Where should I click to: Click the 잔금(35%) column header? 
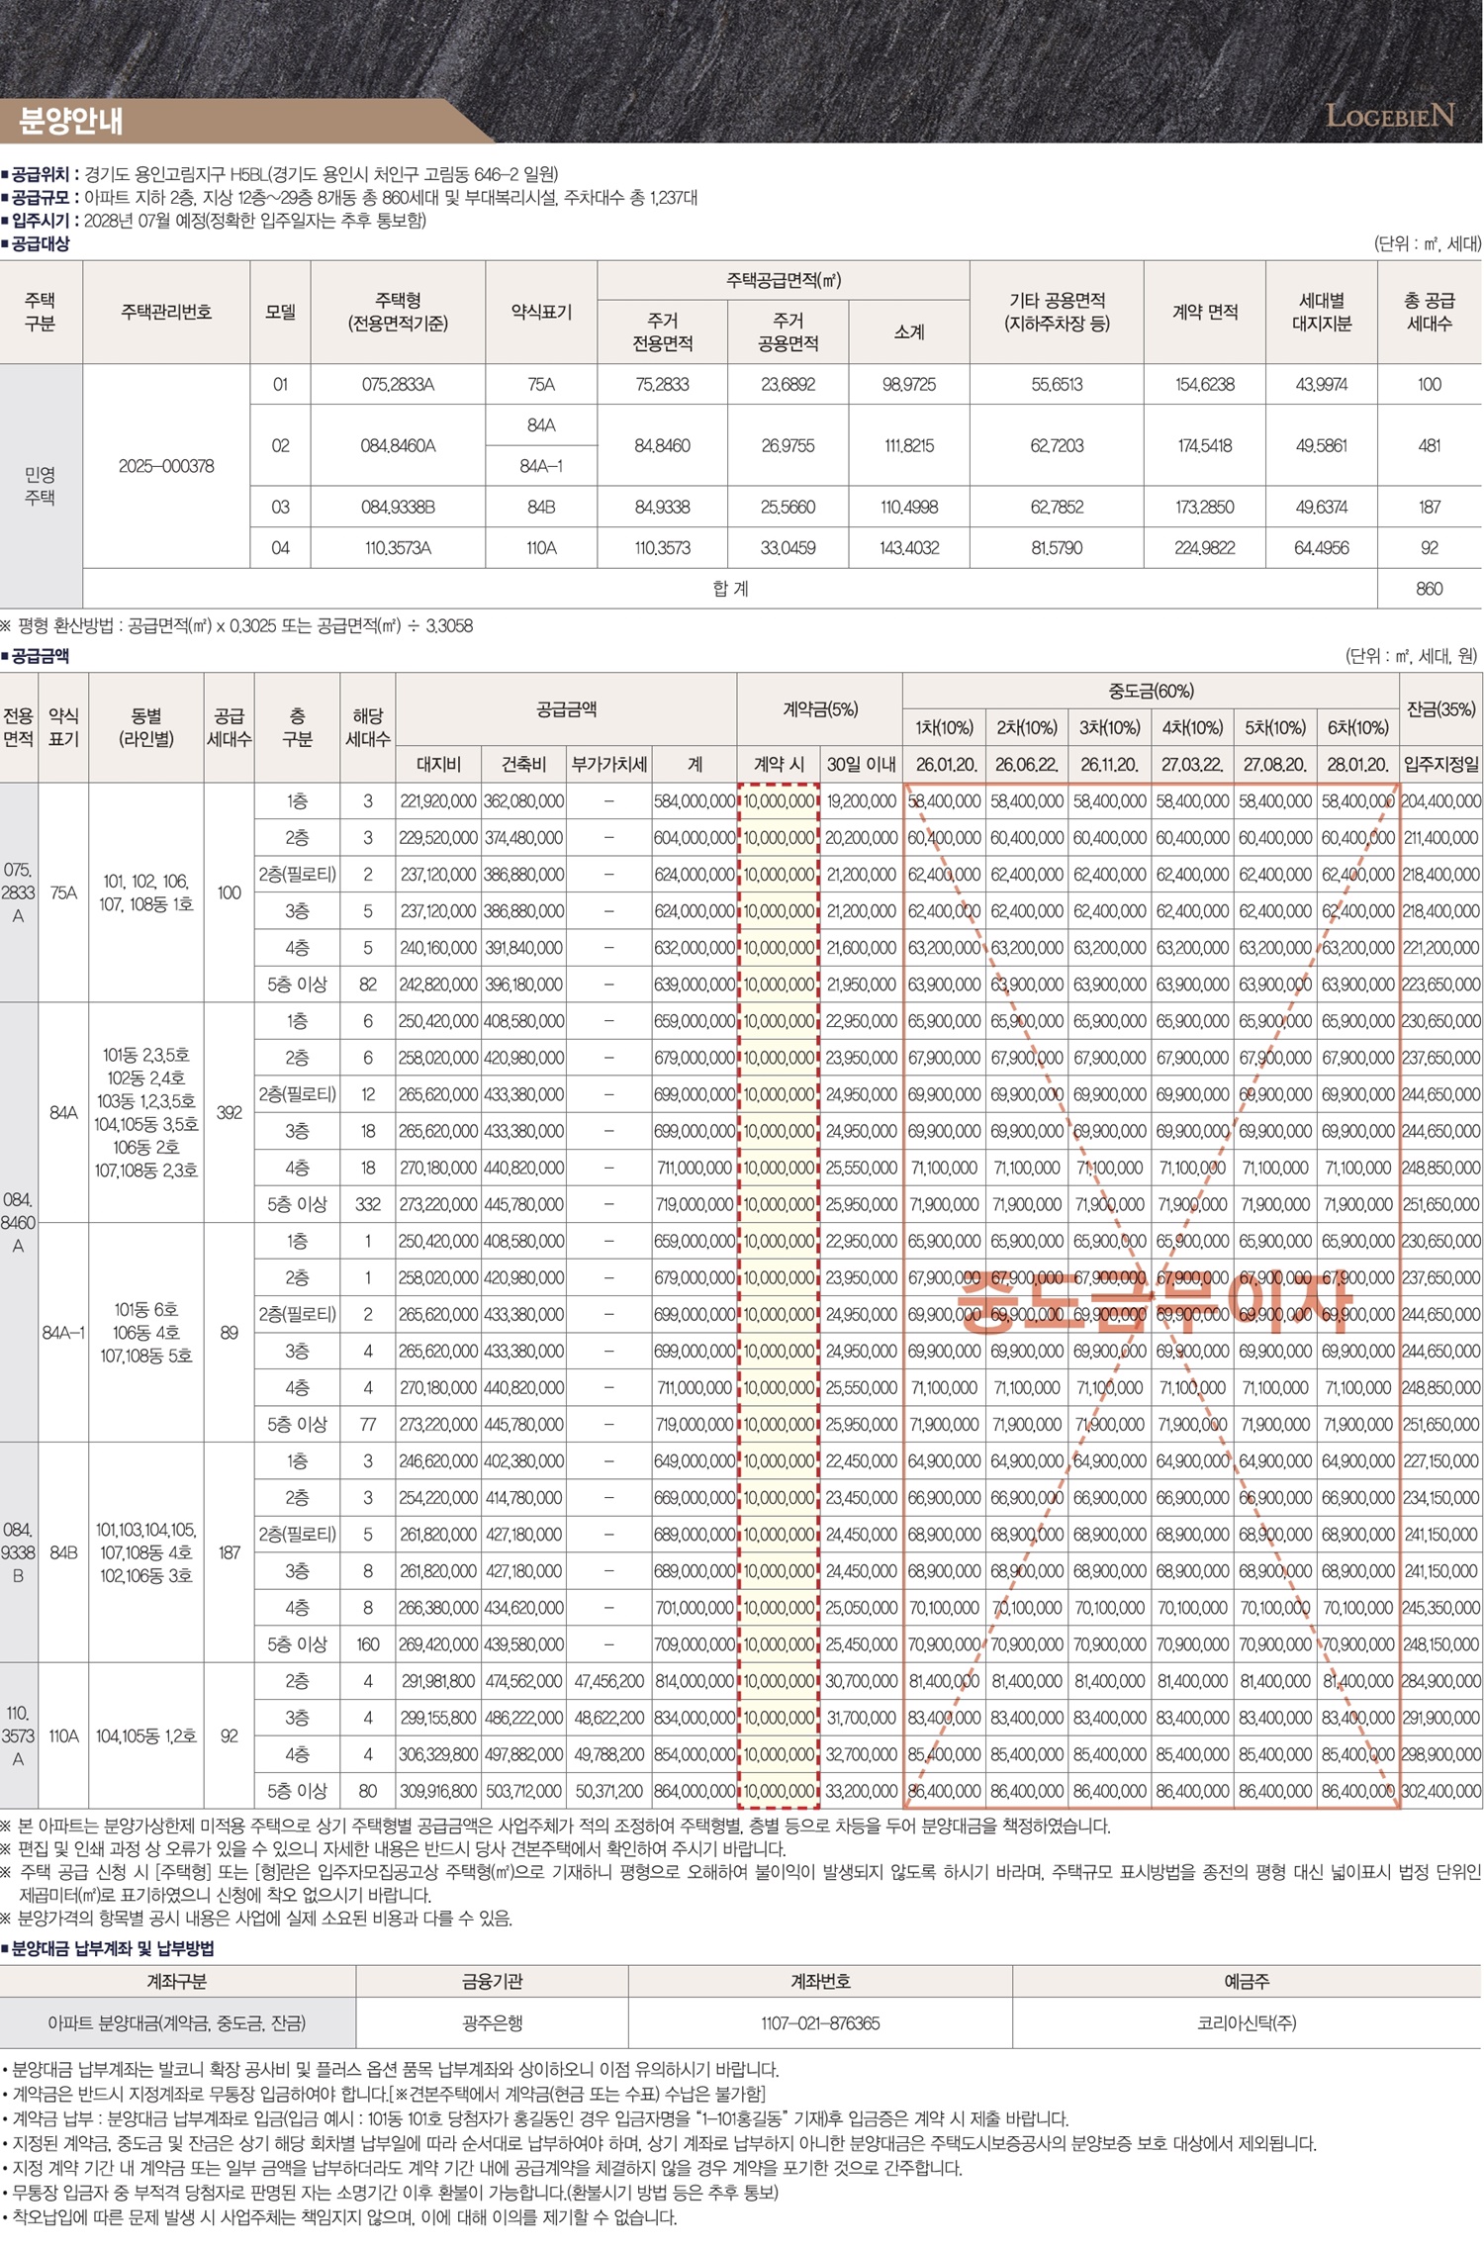1440,709
